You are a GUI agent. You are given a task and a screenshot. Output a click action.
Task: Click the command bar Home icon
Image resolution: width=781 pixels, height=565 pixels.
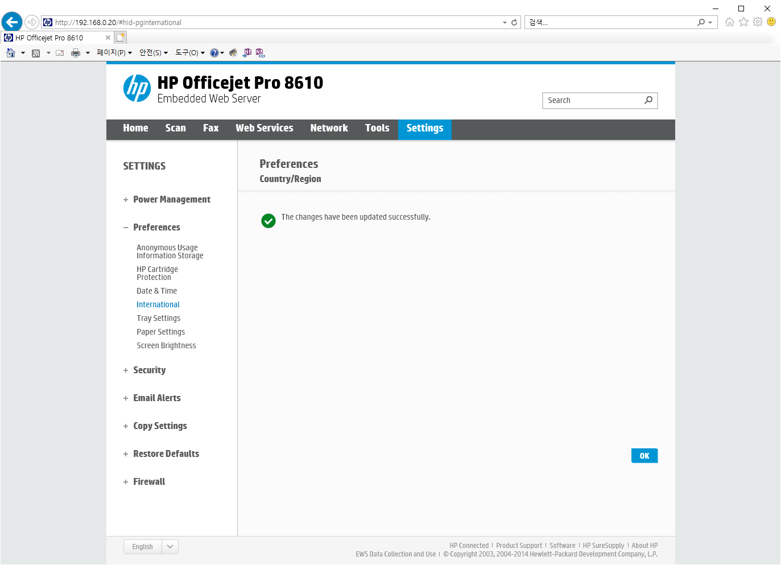click(x=11, y=53)
